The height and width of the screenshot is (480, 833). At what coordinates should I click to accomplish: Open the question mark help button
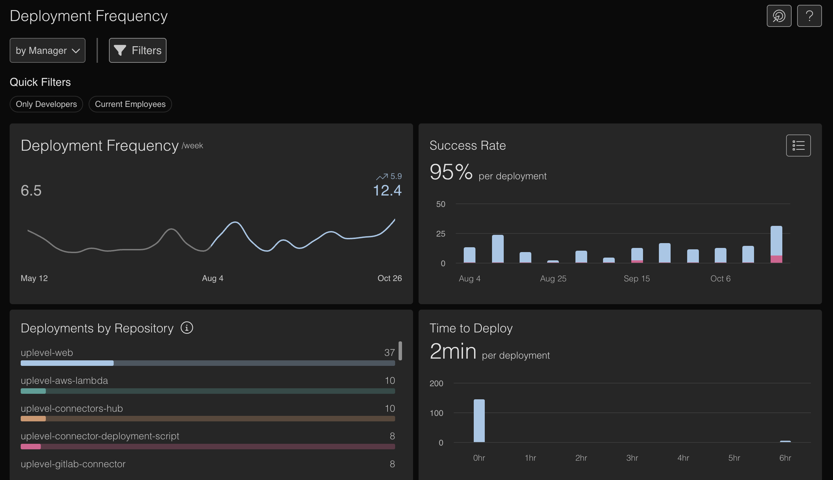[809, 16]
